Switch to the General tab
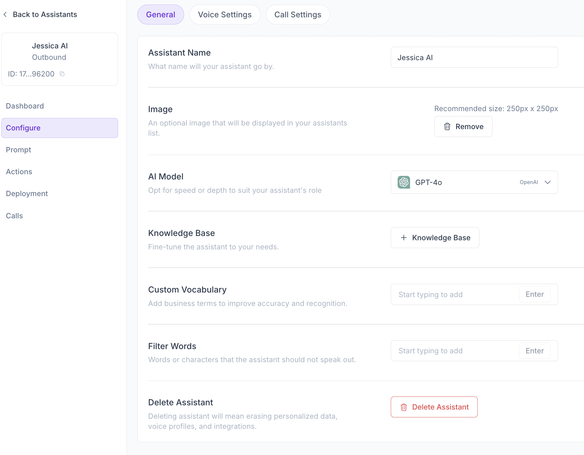 (x=161, y=15)
